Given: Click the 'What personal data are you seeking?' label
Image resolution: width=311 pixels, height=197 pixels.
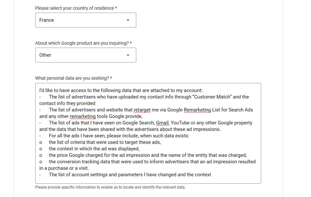Looking at the screenshot, I should (73, 78).
